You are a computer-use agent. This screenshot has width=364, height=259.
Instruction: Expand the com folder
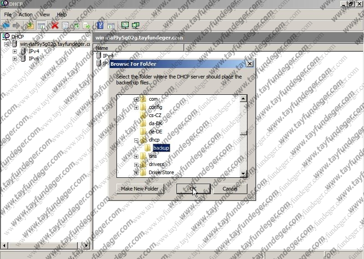point(136,99)
